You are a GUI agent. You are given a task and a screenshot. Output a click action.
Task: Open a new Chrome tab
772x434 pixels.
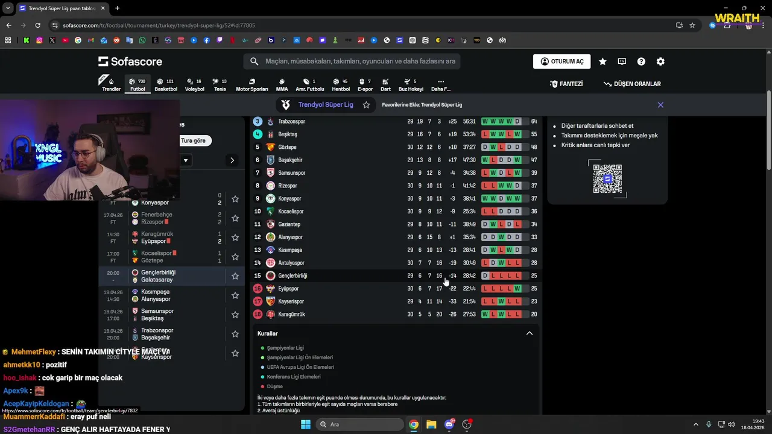(x=117, y=8)
